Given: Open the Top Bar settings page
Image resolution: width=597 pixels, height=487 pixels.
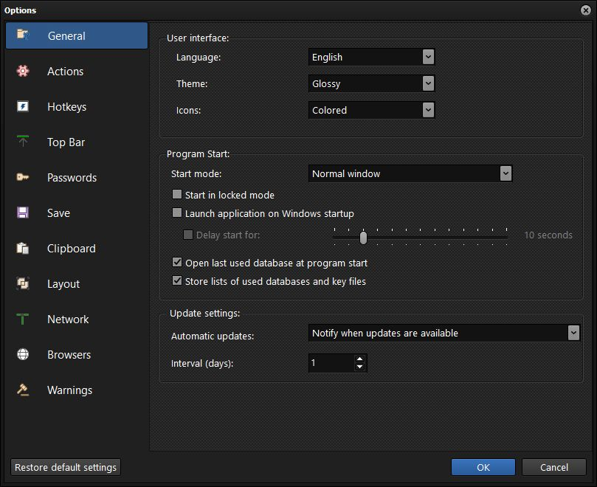Looking at the screenshot, I should click(77, 142).
